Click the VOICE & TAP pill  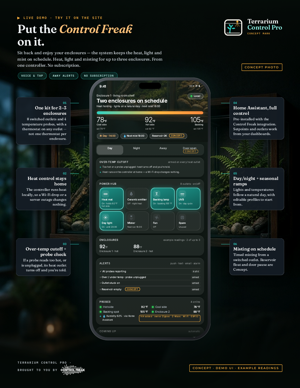click(32, 76)
